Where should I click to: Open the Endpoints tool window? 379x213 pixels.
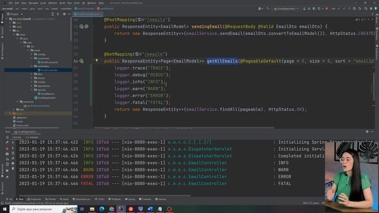(34, 199)
